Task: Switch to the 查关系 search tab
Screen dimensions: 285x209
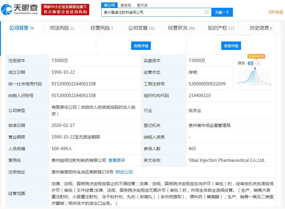Action: click(142, 5)
